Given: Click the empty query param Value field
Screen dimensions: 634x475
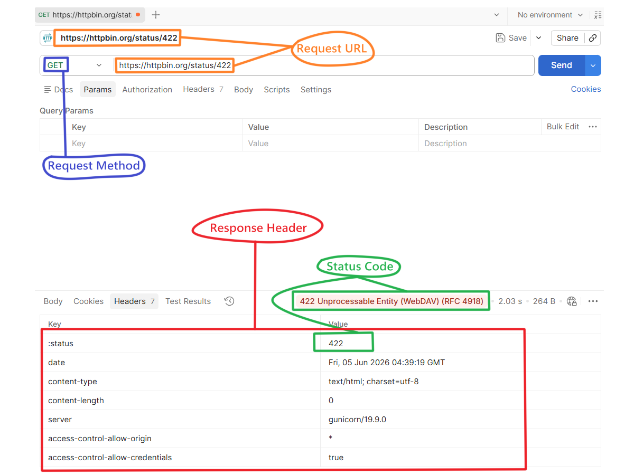Looking at the screenshot, I should [330, 144].
